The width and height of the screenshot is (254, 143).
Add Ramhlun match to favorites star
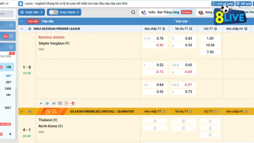point(41,103)
